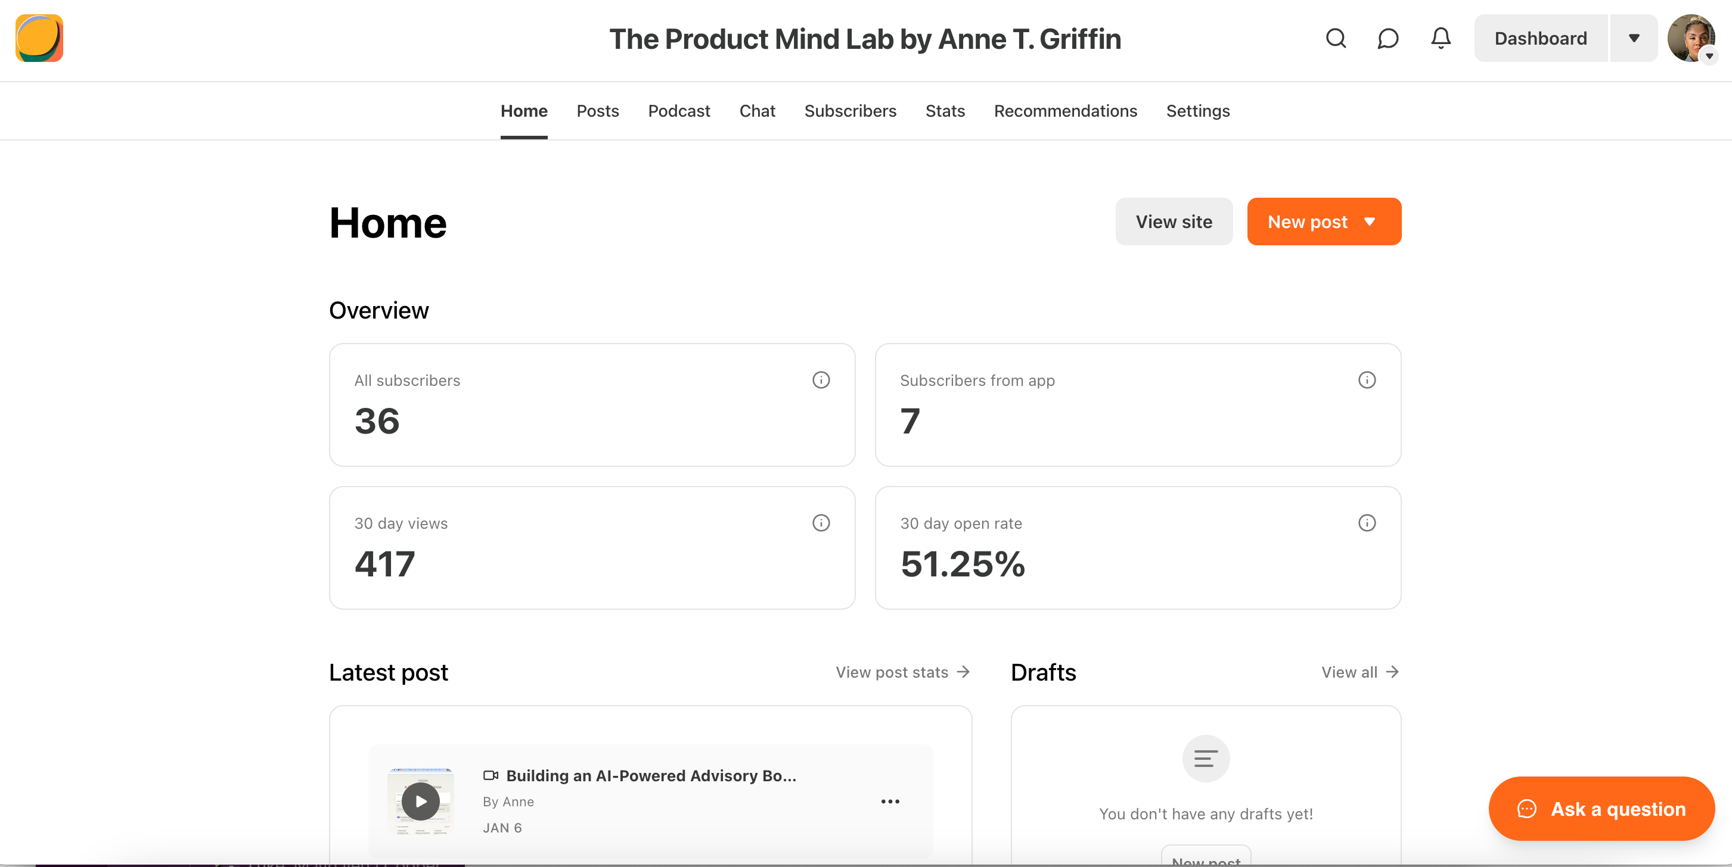Image resolution: width=1732 pixels, height=867 pixels.
Task: Show info for 30 day open rate
Action: pos(1366,523)
